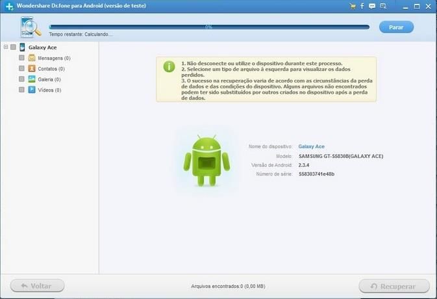This screenshot has height=299, width=437.
Task: Click the Galaxy Ace phone device icon
Action: [22, 47]
